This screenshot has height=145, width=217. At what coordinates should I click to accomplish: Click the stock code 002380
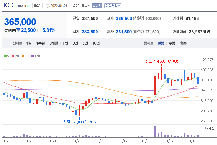(x=23, y=6)
